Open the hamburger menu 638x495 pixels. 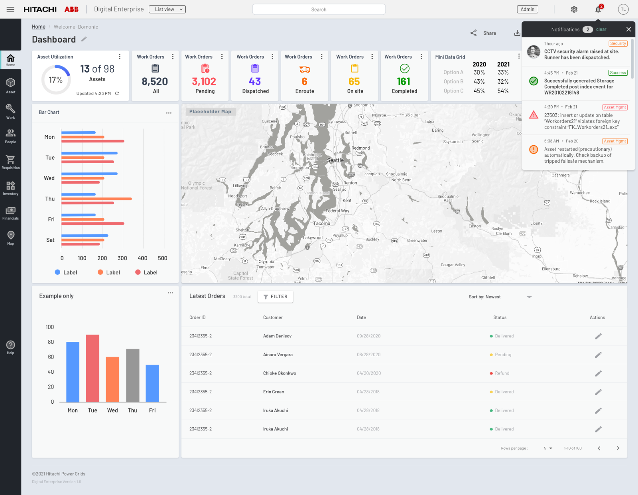[10, 10]
